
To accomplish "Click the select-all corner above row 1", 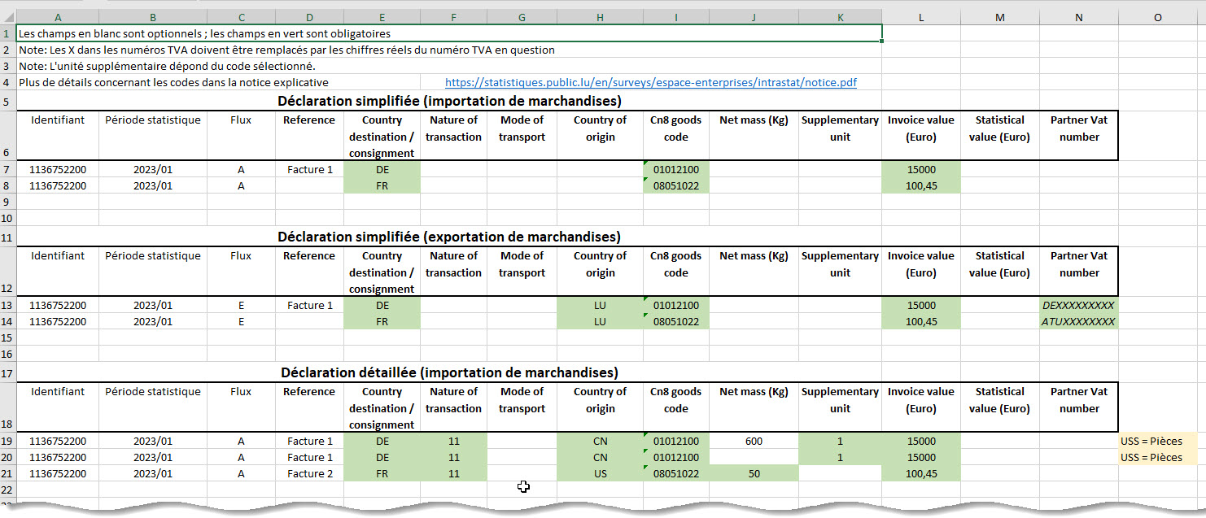I will pos(7,17).
